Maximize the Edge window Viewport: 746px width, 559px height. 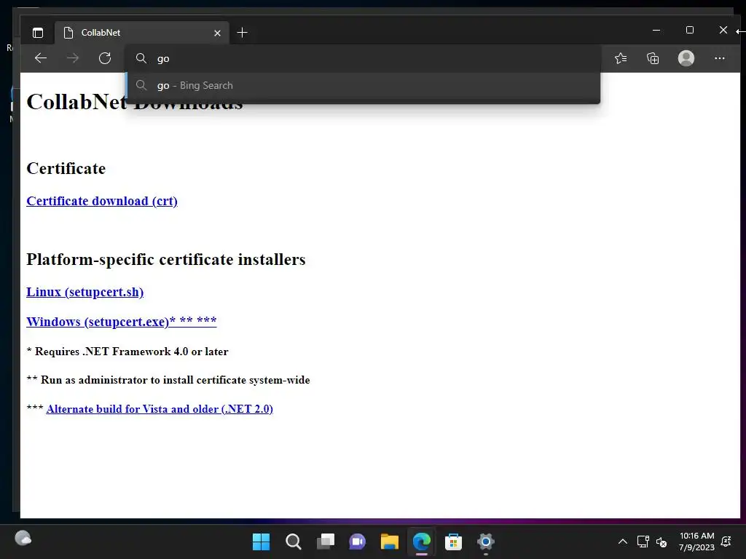(x=690, y=30)
